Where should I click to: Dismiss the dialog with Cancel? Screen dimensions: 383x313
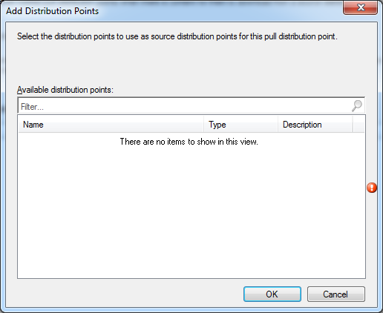(336, 294)
